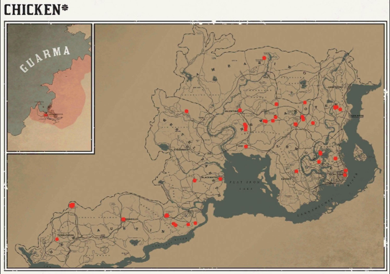This screenshot has width=390, height=274.
Task: Click the CHICKEN heading text
Action: [x=31, y=9]
